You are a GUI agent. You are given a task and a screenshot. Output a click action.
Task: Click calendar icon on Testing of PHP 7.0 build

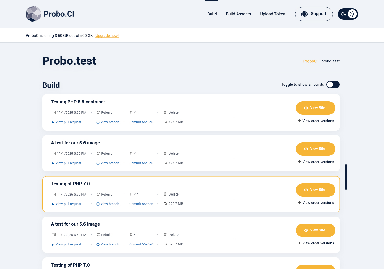point(54,194)
